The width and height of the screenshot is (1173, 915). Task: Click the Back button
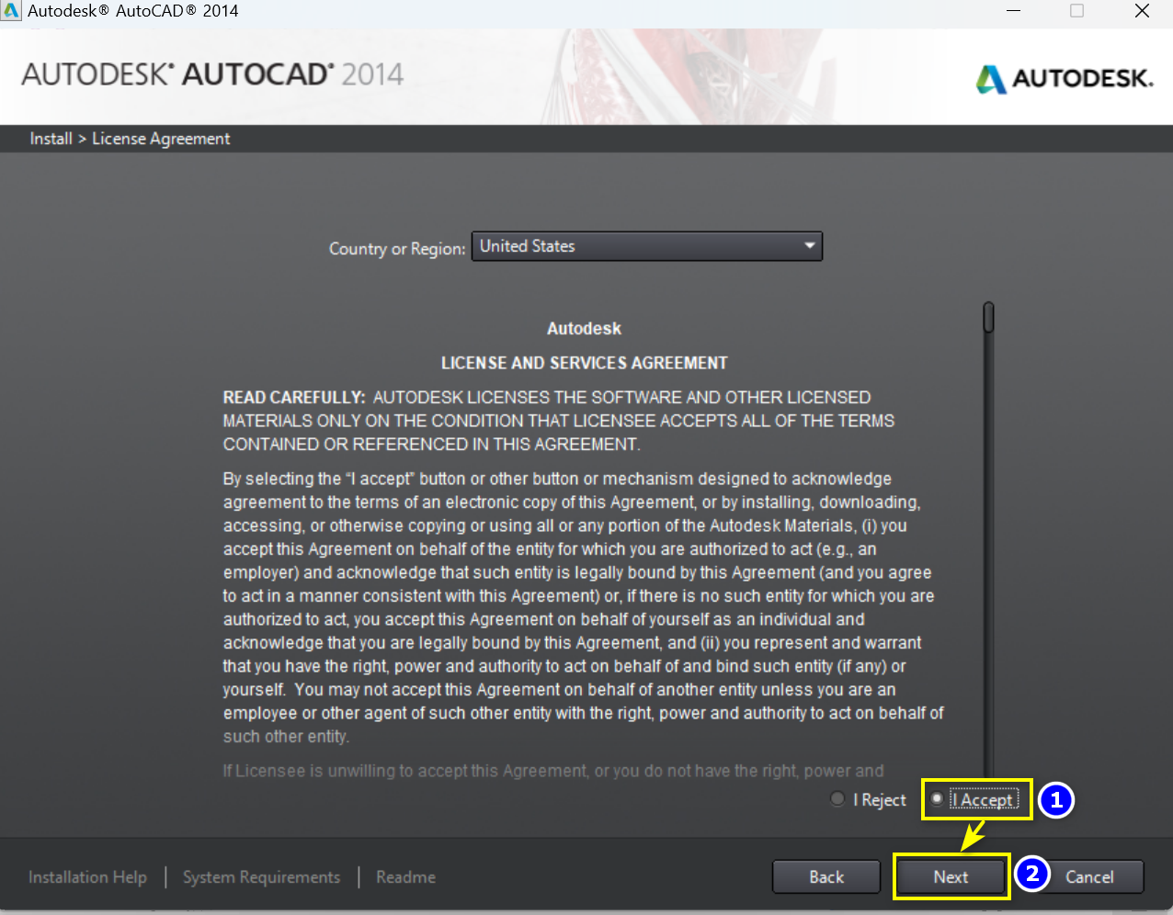(x=826, y=877)
